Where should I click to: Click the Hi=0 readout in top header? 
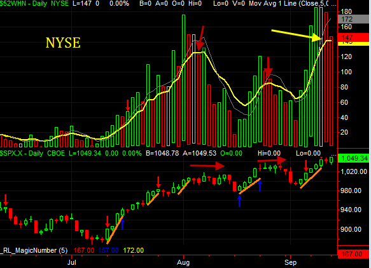195,4
